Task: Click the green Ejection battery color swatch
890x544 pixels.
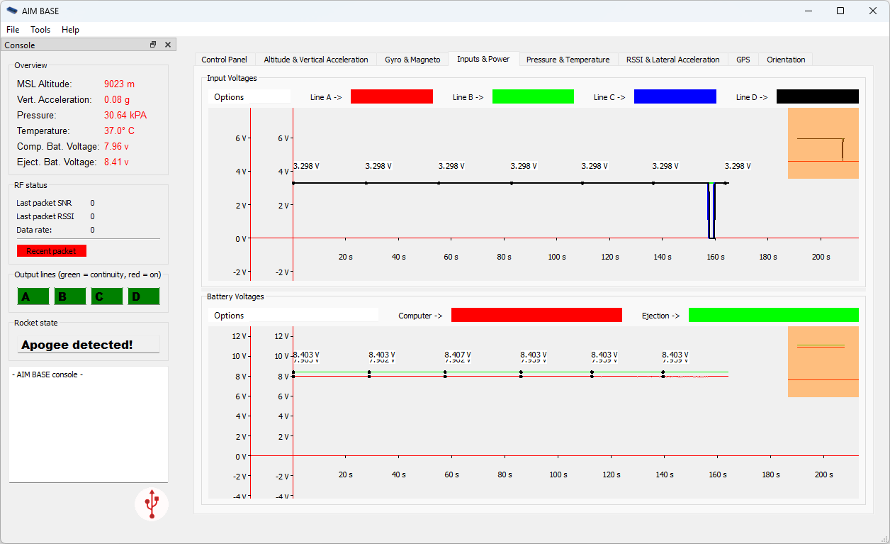Action: click(774, 315)
